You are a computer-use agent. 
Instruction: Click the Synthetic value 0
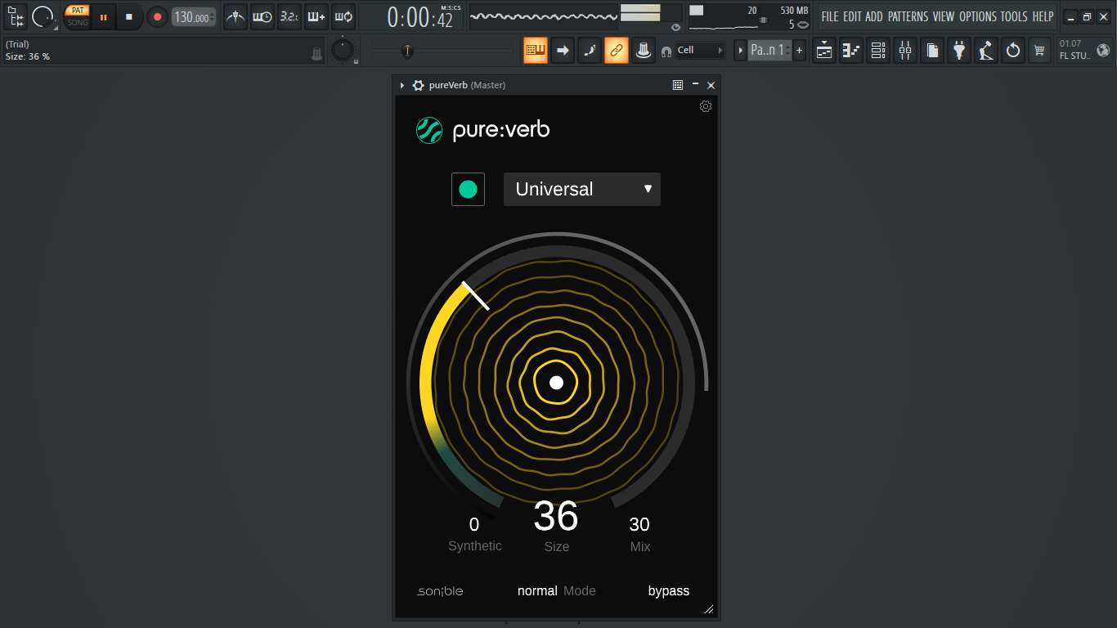point(474,525)
